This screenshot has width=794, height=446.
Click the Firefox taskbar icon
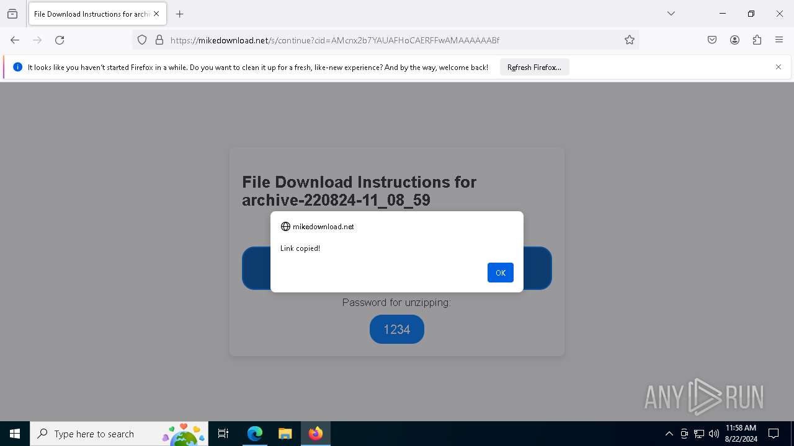pyautogui.click(x=316, y=434)
